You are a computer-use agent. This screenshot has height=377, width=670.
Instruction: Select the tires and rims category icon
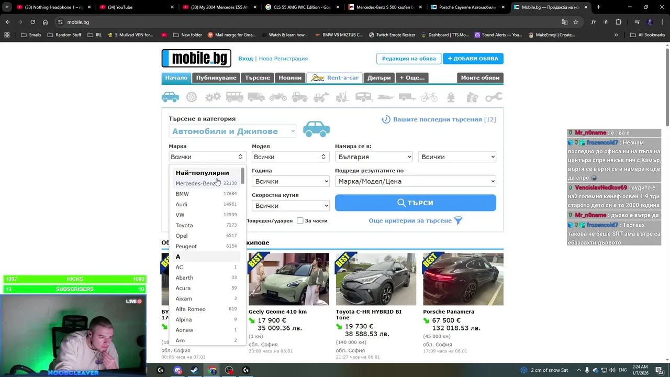(x=192, y=97)
